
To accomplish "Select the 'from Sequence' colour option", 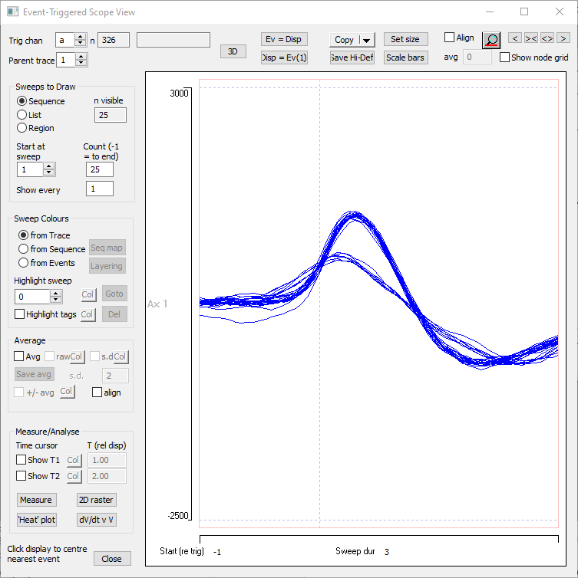I will click(x=24, y=249).
